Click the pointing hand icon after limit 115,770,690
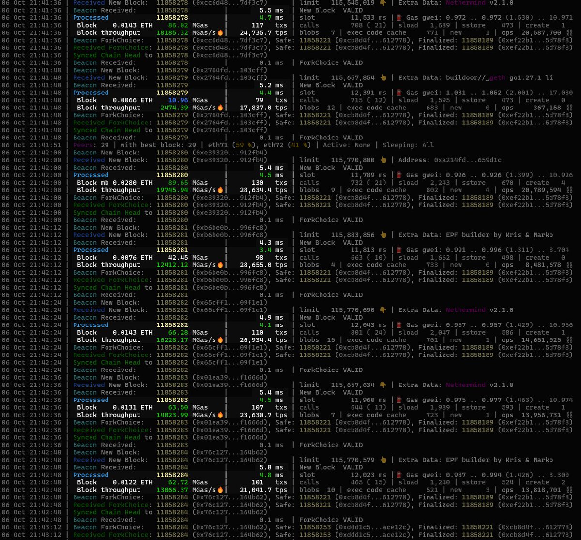581x540 pixels. (x=383, y=310)
